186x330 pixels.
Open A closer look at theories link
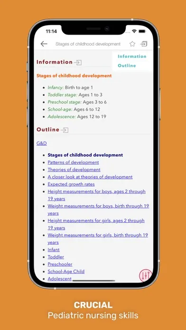(90, 177)
